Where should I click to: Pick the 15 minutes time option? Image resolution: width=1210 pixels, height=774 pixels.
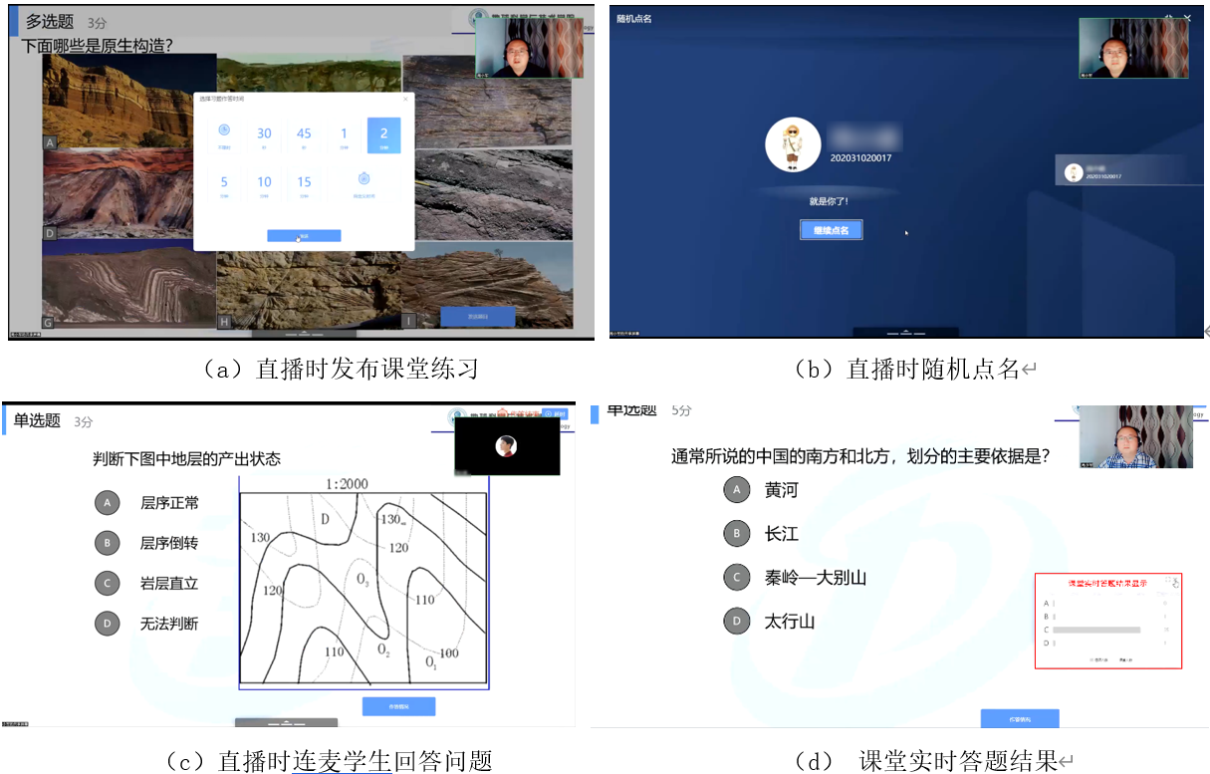pyautogui.click(x=304, y=183)
